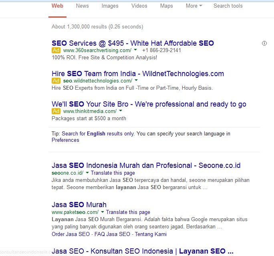Expand the 360searchvertising ad URL dropdown arrow
The width and height of the screenshot is (274, 256).
tap(135, 50)
